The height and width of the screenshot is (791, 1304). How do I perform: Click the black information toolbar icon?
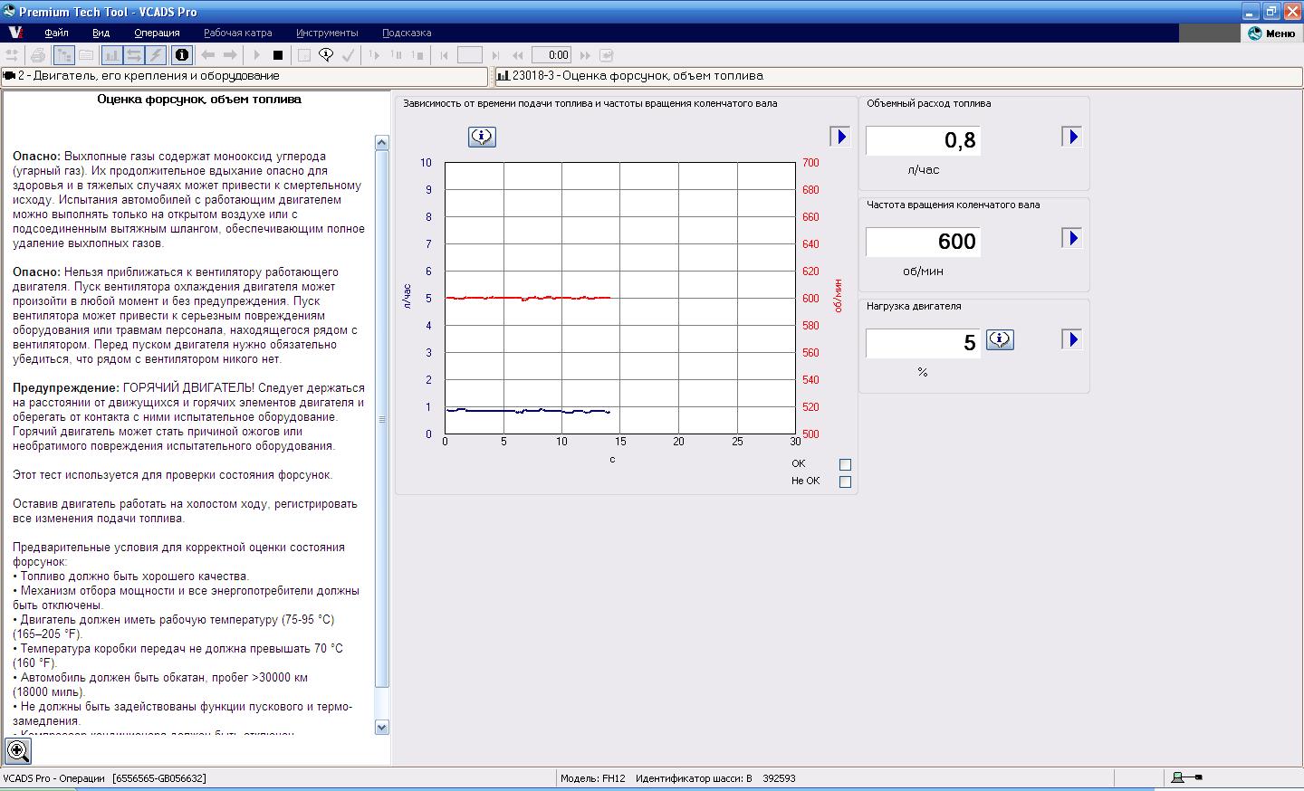[181, 55]
